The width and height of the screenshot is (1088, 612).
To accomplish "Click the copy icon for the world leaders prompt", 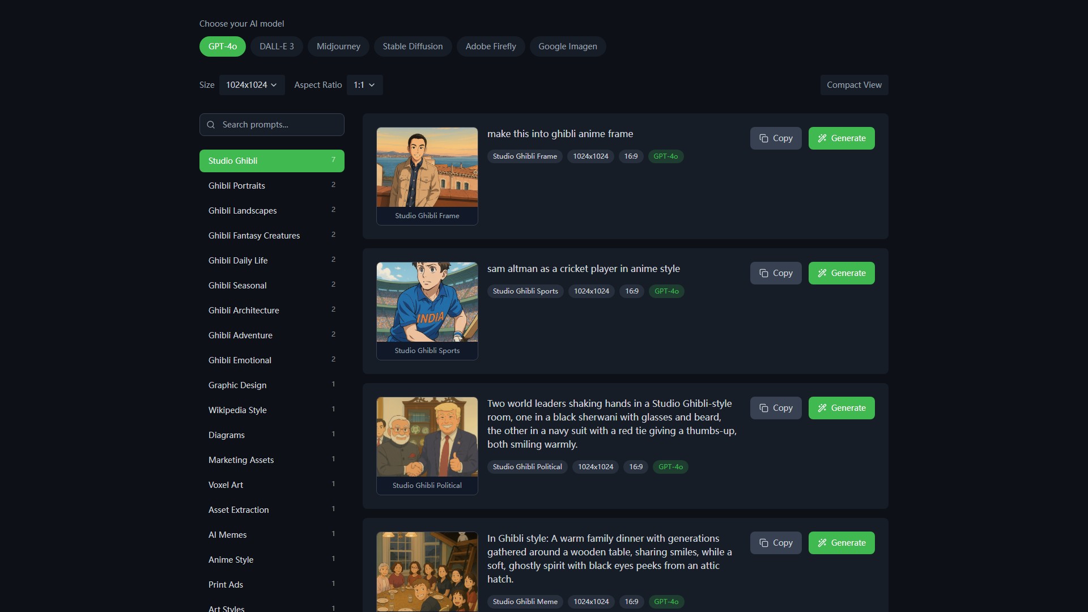I will 764,408.
